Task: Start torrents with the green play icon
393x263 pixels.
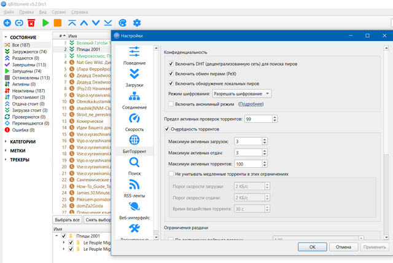Action: [x=45, y=23]
